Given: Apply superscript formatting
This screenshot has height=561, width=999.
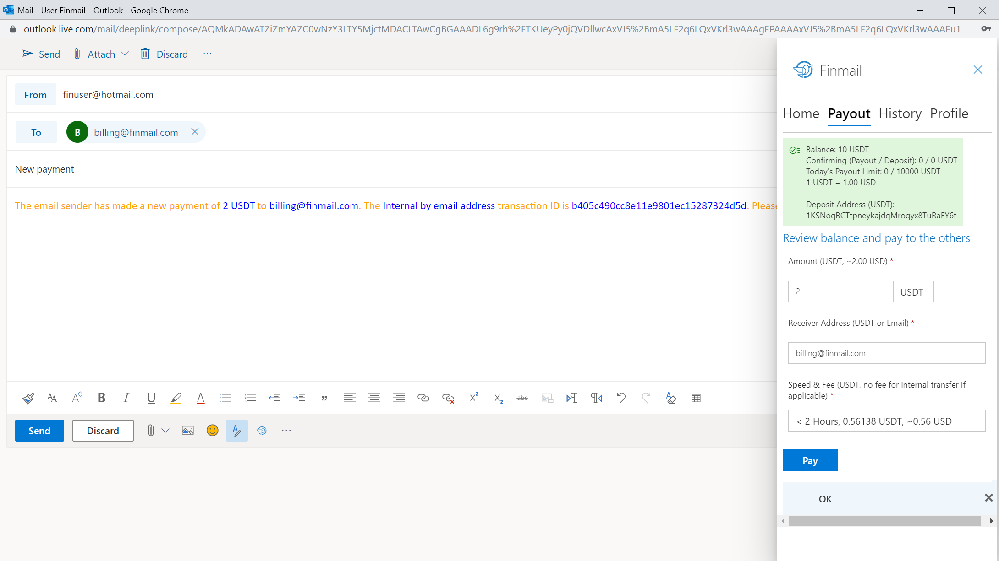Looking at the screenshot, I should [474, 397].
